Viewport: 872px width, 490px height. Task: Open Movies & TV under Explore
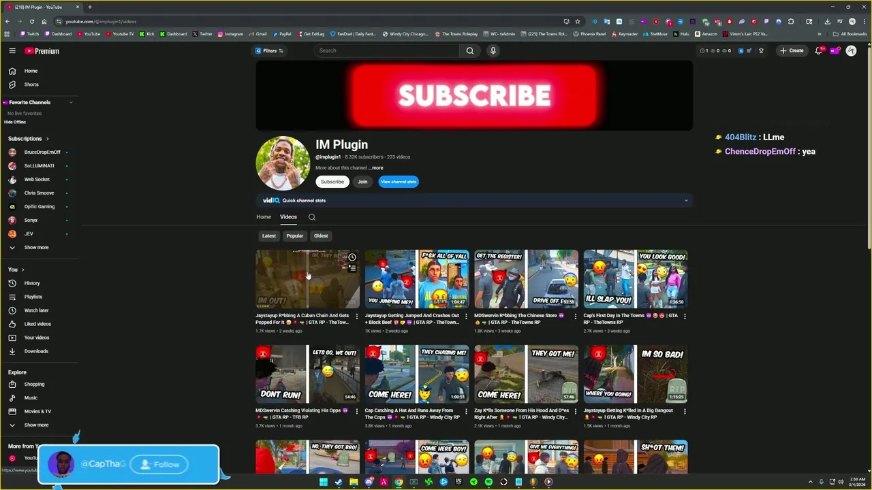[x=37, y=411]
